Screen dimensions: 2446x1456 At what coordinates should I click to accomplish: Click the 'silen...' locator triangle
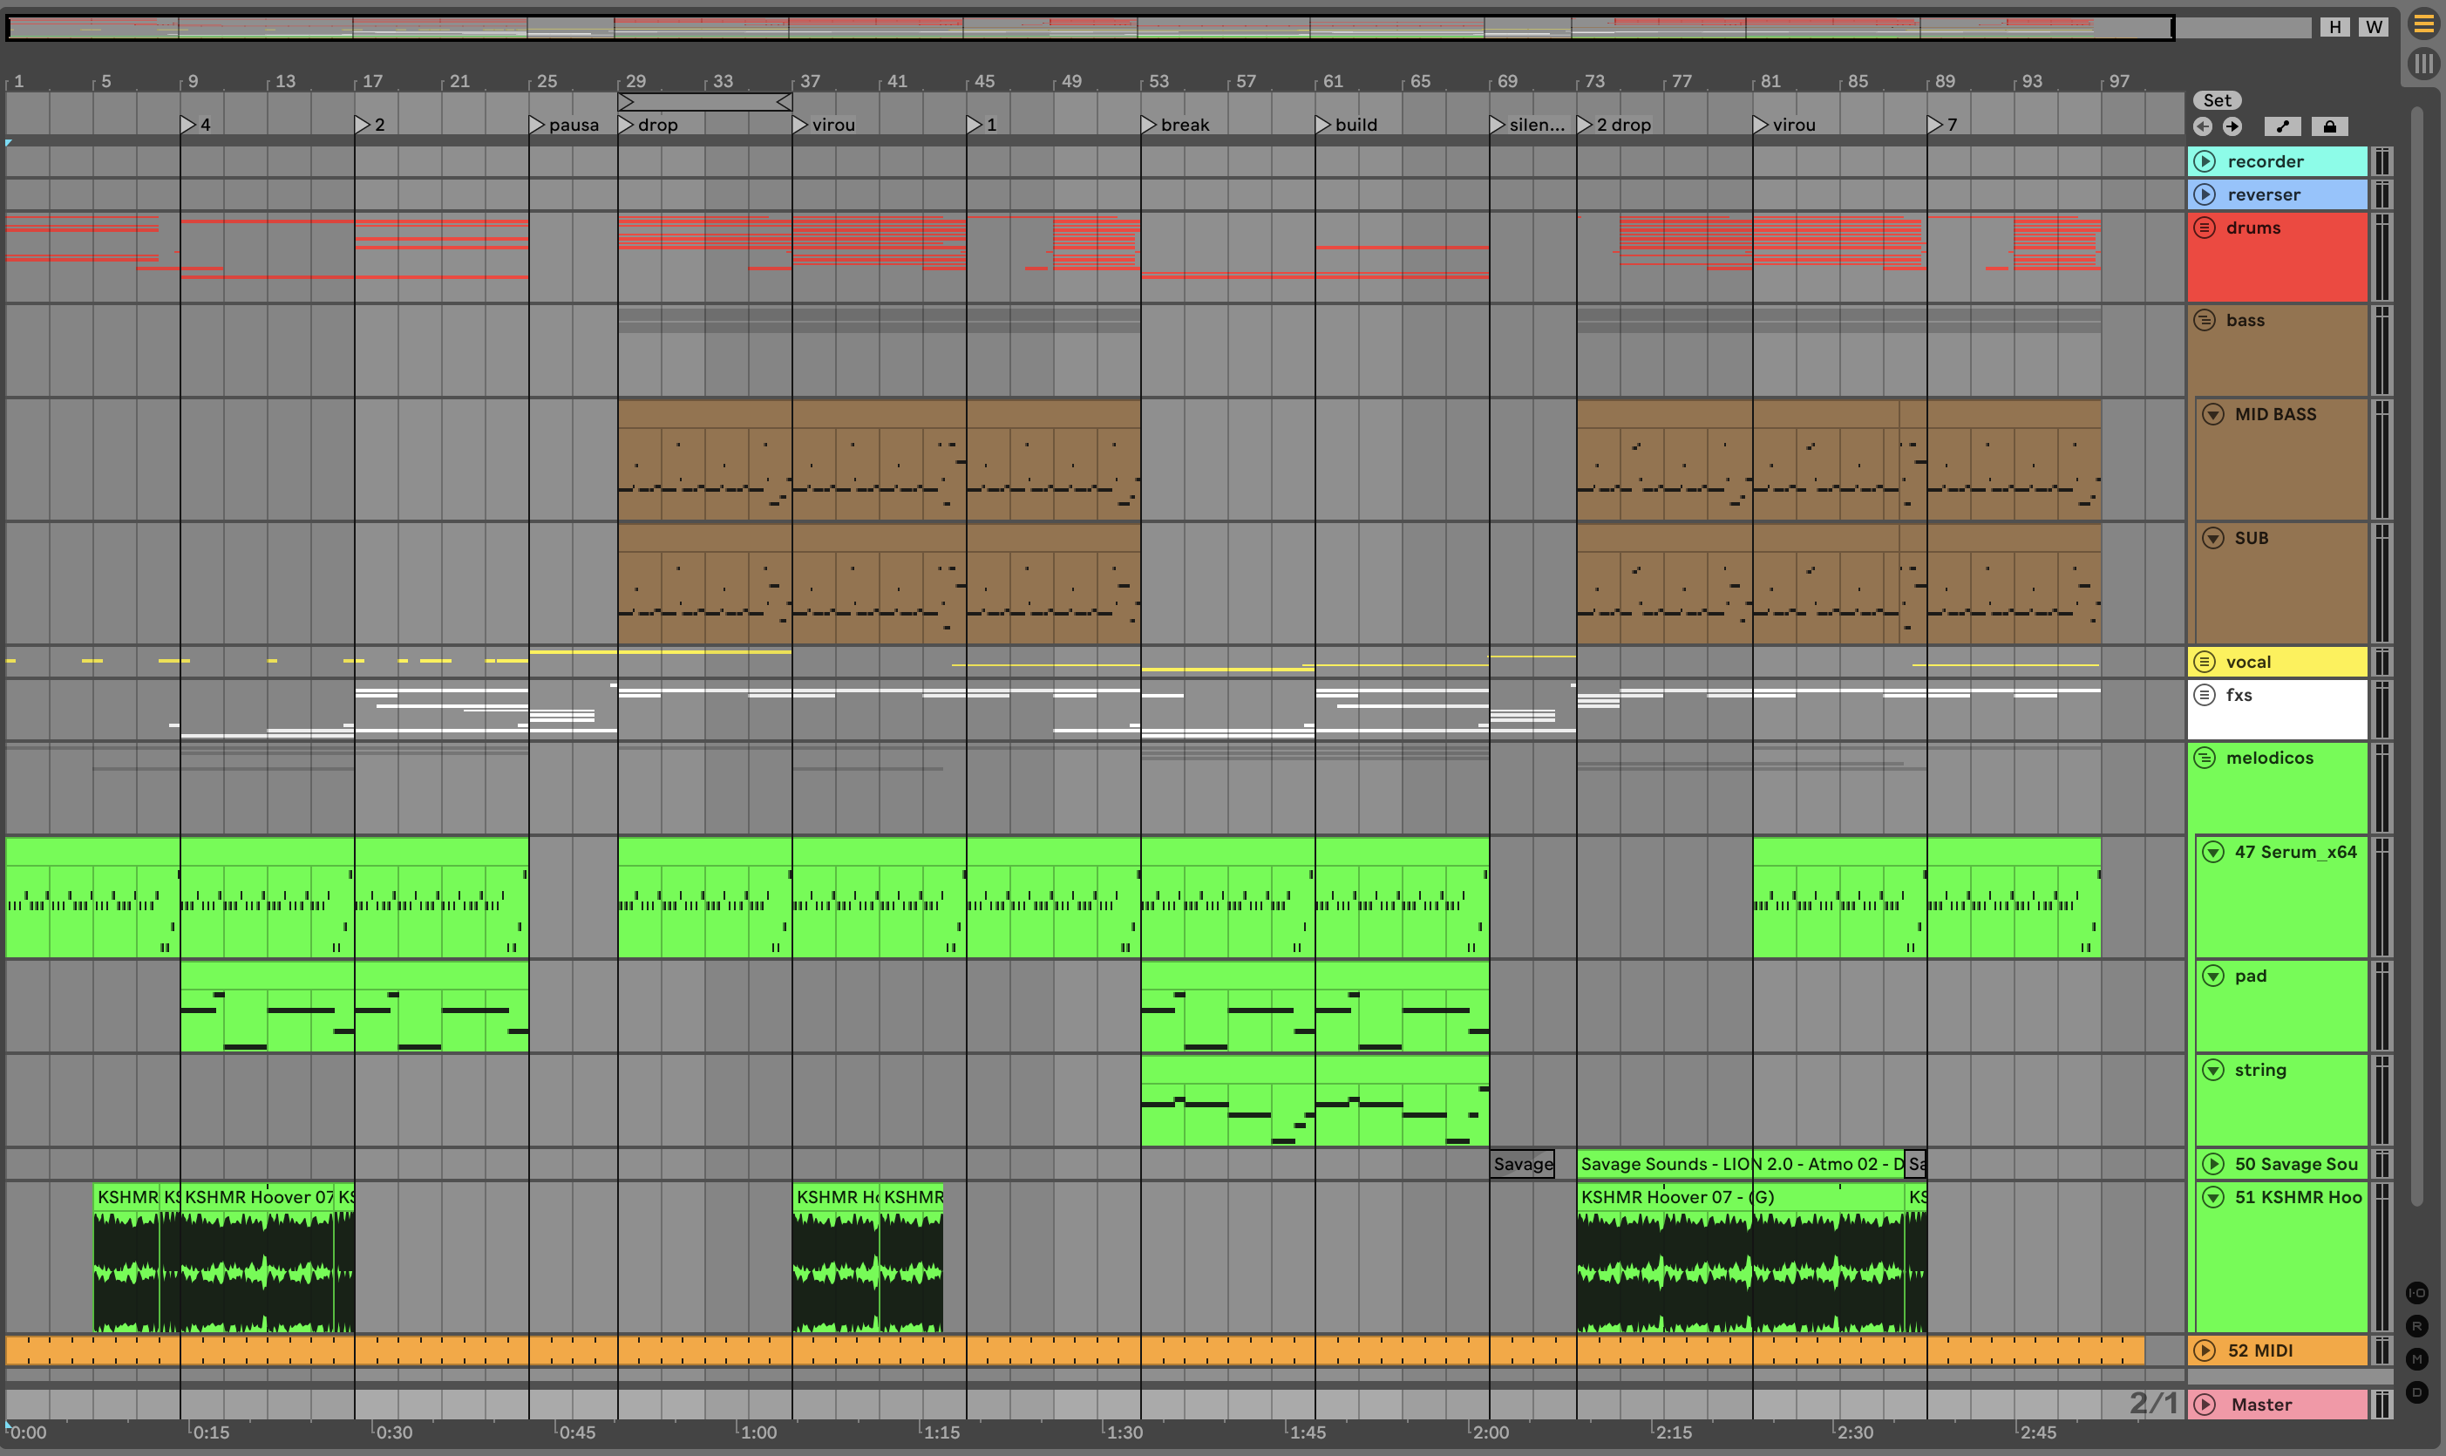pos(1498,125)
